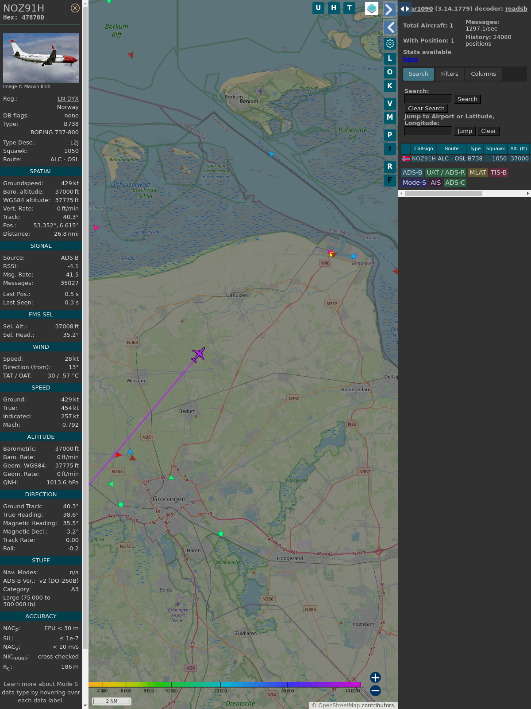Click the Jump button

point(465,131)
